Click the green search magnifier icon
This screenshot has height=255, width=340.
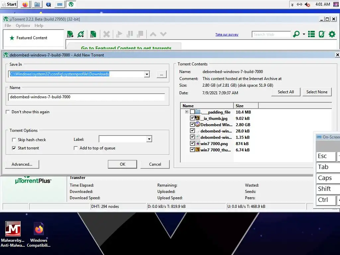pyautogui.click(x=296, y=34)
